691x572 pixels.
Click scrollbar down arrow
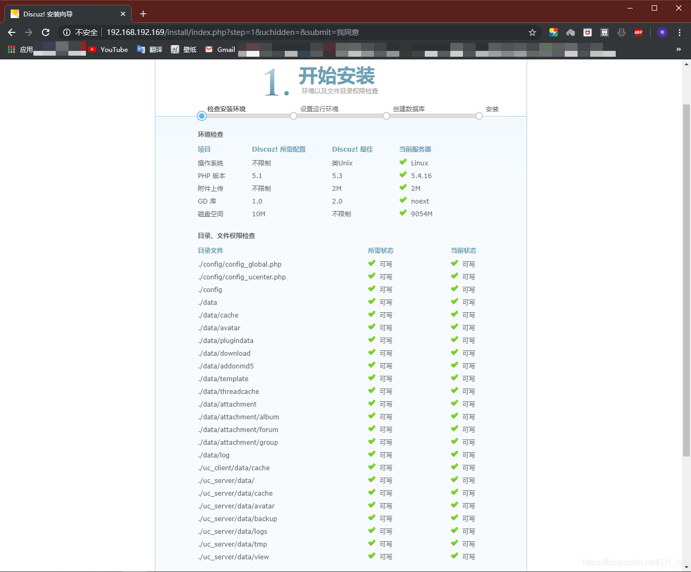tap(686, 567)
